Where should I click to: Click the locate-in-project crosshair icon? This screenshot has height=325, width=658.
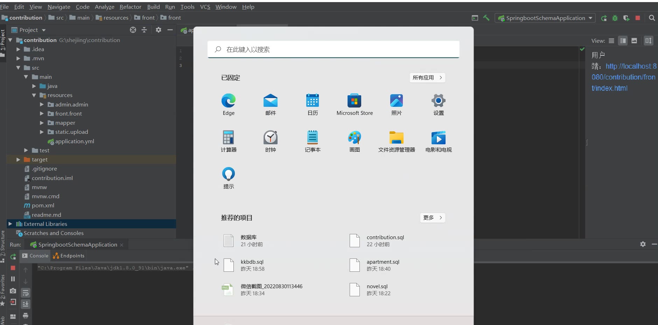(133, 30)
